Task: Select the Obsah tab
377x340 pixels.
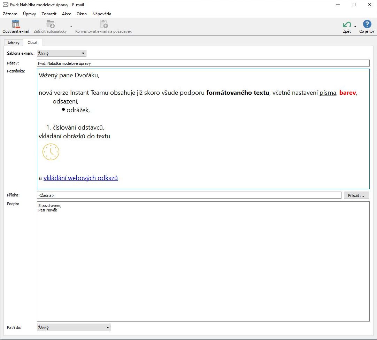Action: click(33, 42)
